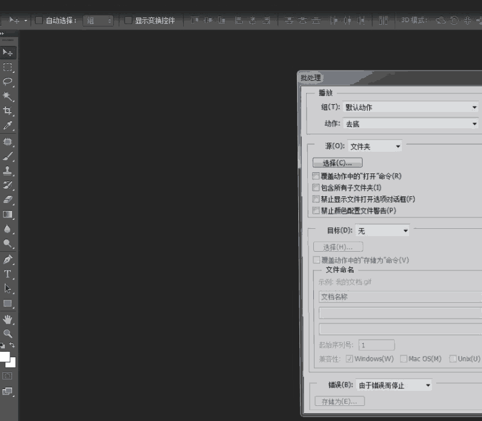482x421 pixels.
Task: Expand the 动作 dropdown showing 去底
Action: (411, 123)
